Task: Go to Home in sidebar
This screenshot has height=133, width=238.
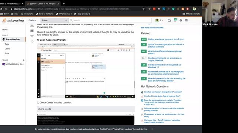Action: click(5, 30)
